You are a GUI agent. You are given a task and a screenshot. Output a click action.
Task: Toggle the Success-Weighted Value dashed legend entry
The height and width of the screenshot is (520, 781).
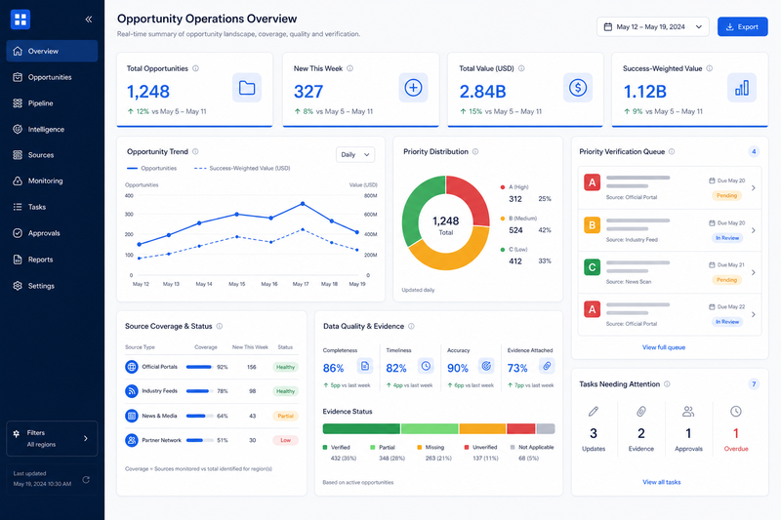click(242, 168)
